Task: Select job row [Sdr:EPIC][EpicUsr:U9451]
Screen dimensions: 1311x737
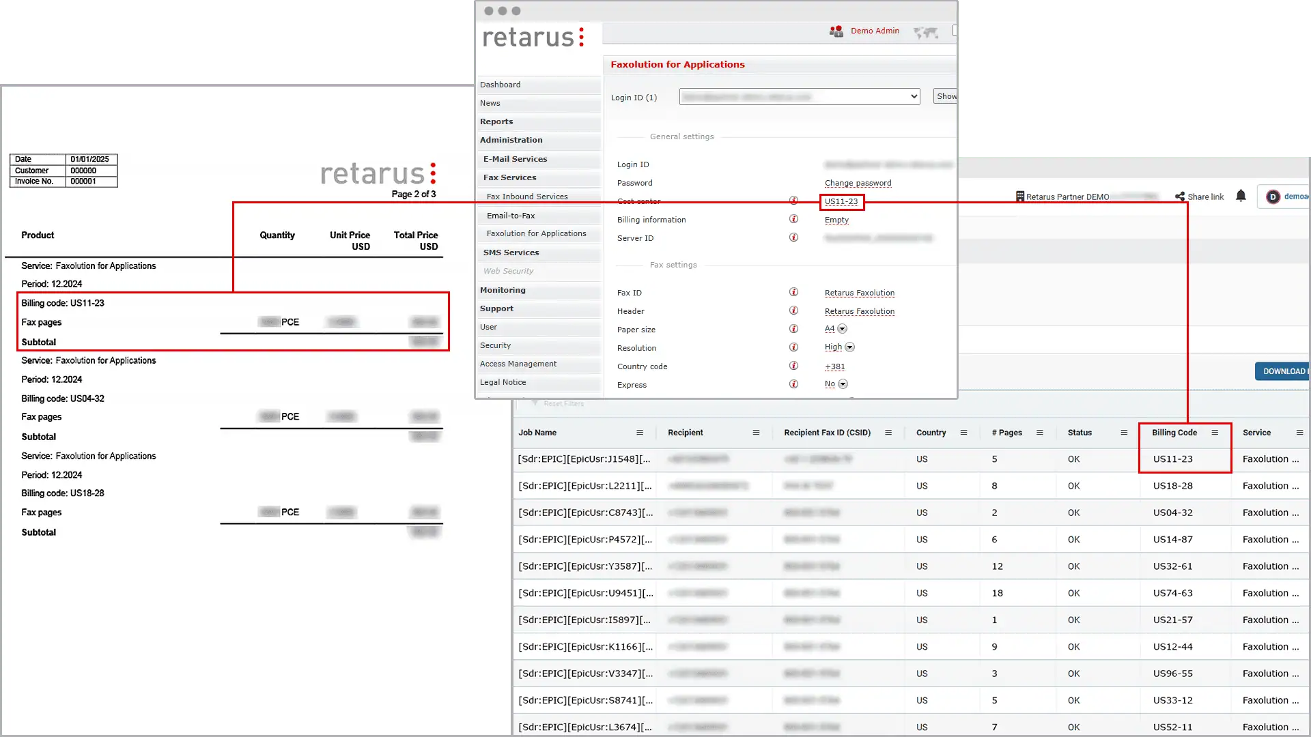Action: pos(584,593)
